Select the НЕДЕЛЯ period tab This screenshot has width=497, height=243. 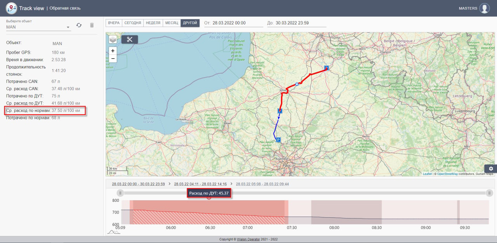point(153,23)
